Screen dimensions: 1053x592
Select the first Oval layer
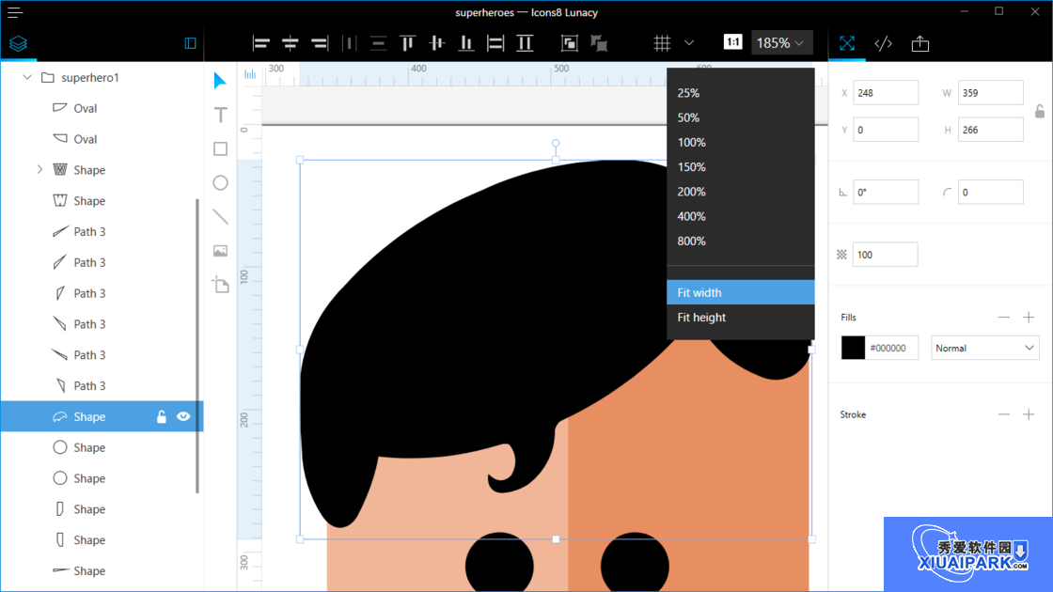pos(102,108)
